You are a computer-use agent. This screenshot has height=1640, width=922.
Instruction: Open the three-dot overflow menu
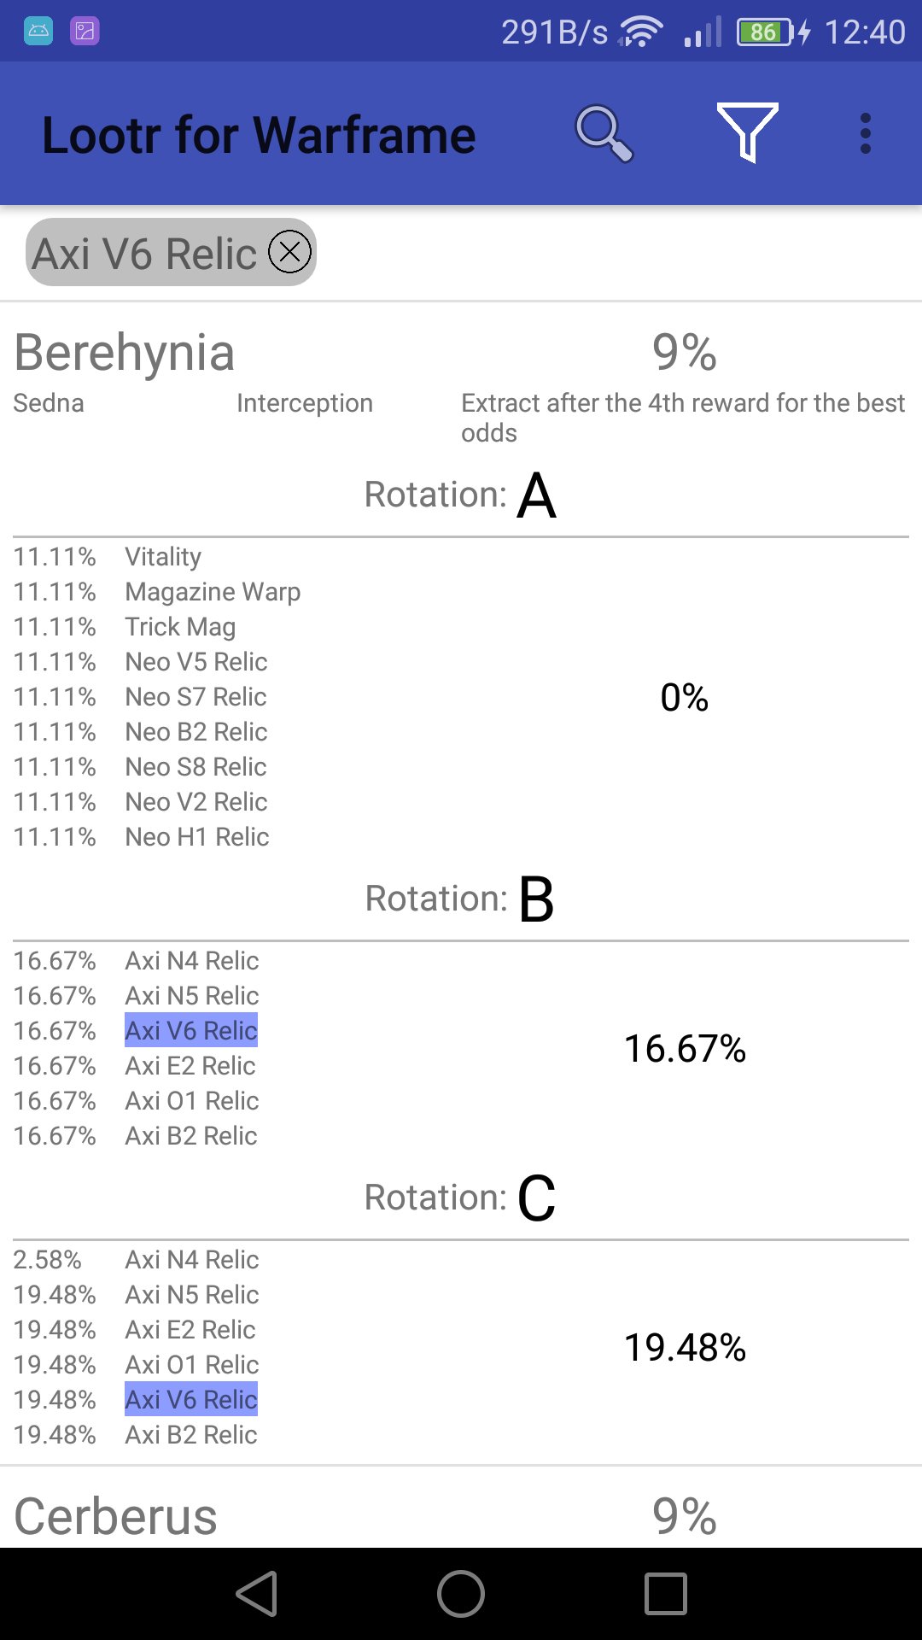865,134
